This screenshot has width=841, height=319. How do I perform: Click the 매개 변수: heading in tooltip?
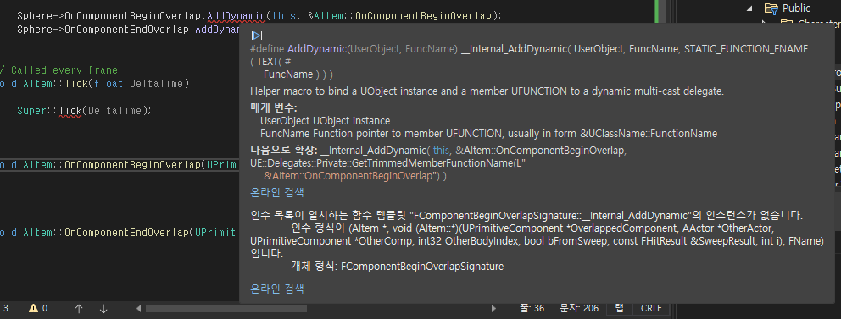coord(274,108)
